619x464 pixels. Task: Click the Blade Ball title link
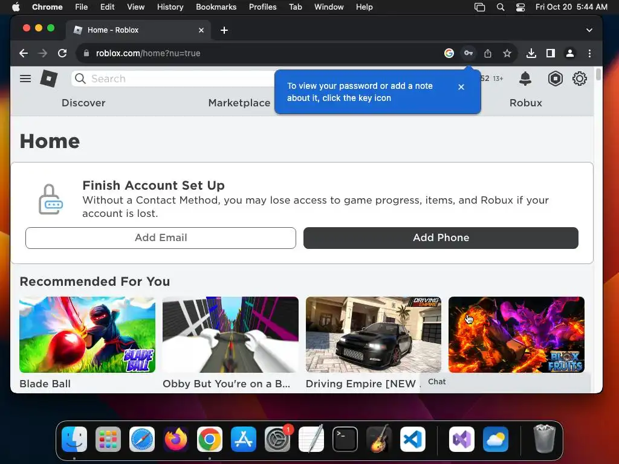(45, 384)
